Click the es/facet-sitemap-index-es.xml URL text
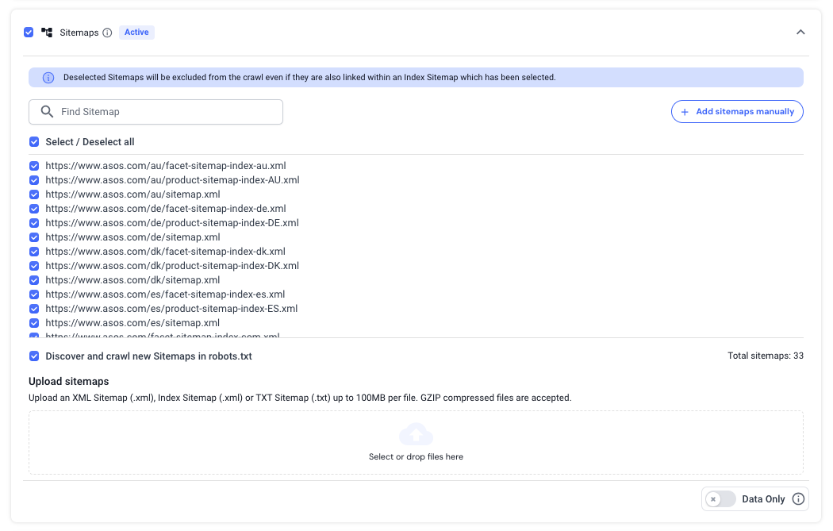This screenshot has width=833, height=531. pos(165,294)
